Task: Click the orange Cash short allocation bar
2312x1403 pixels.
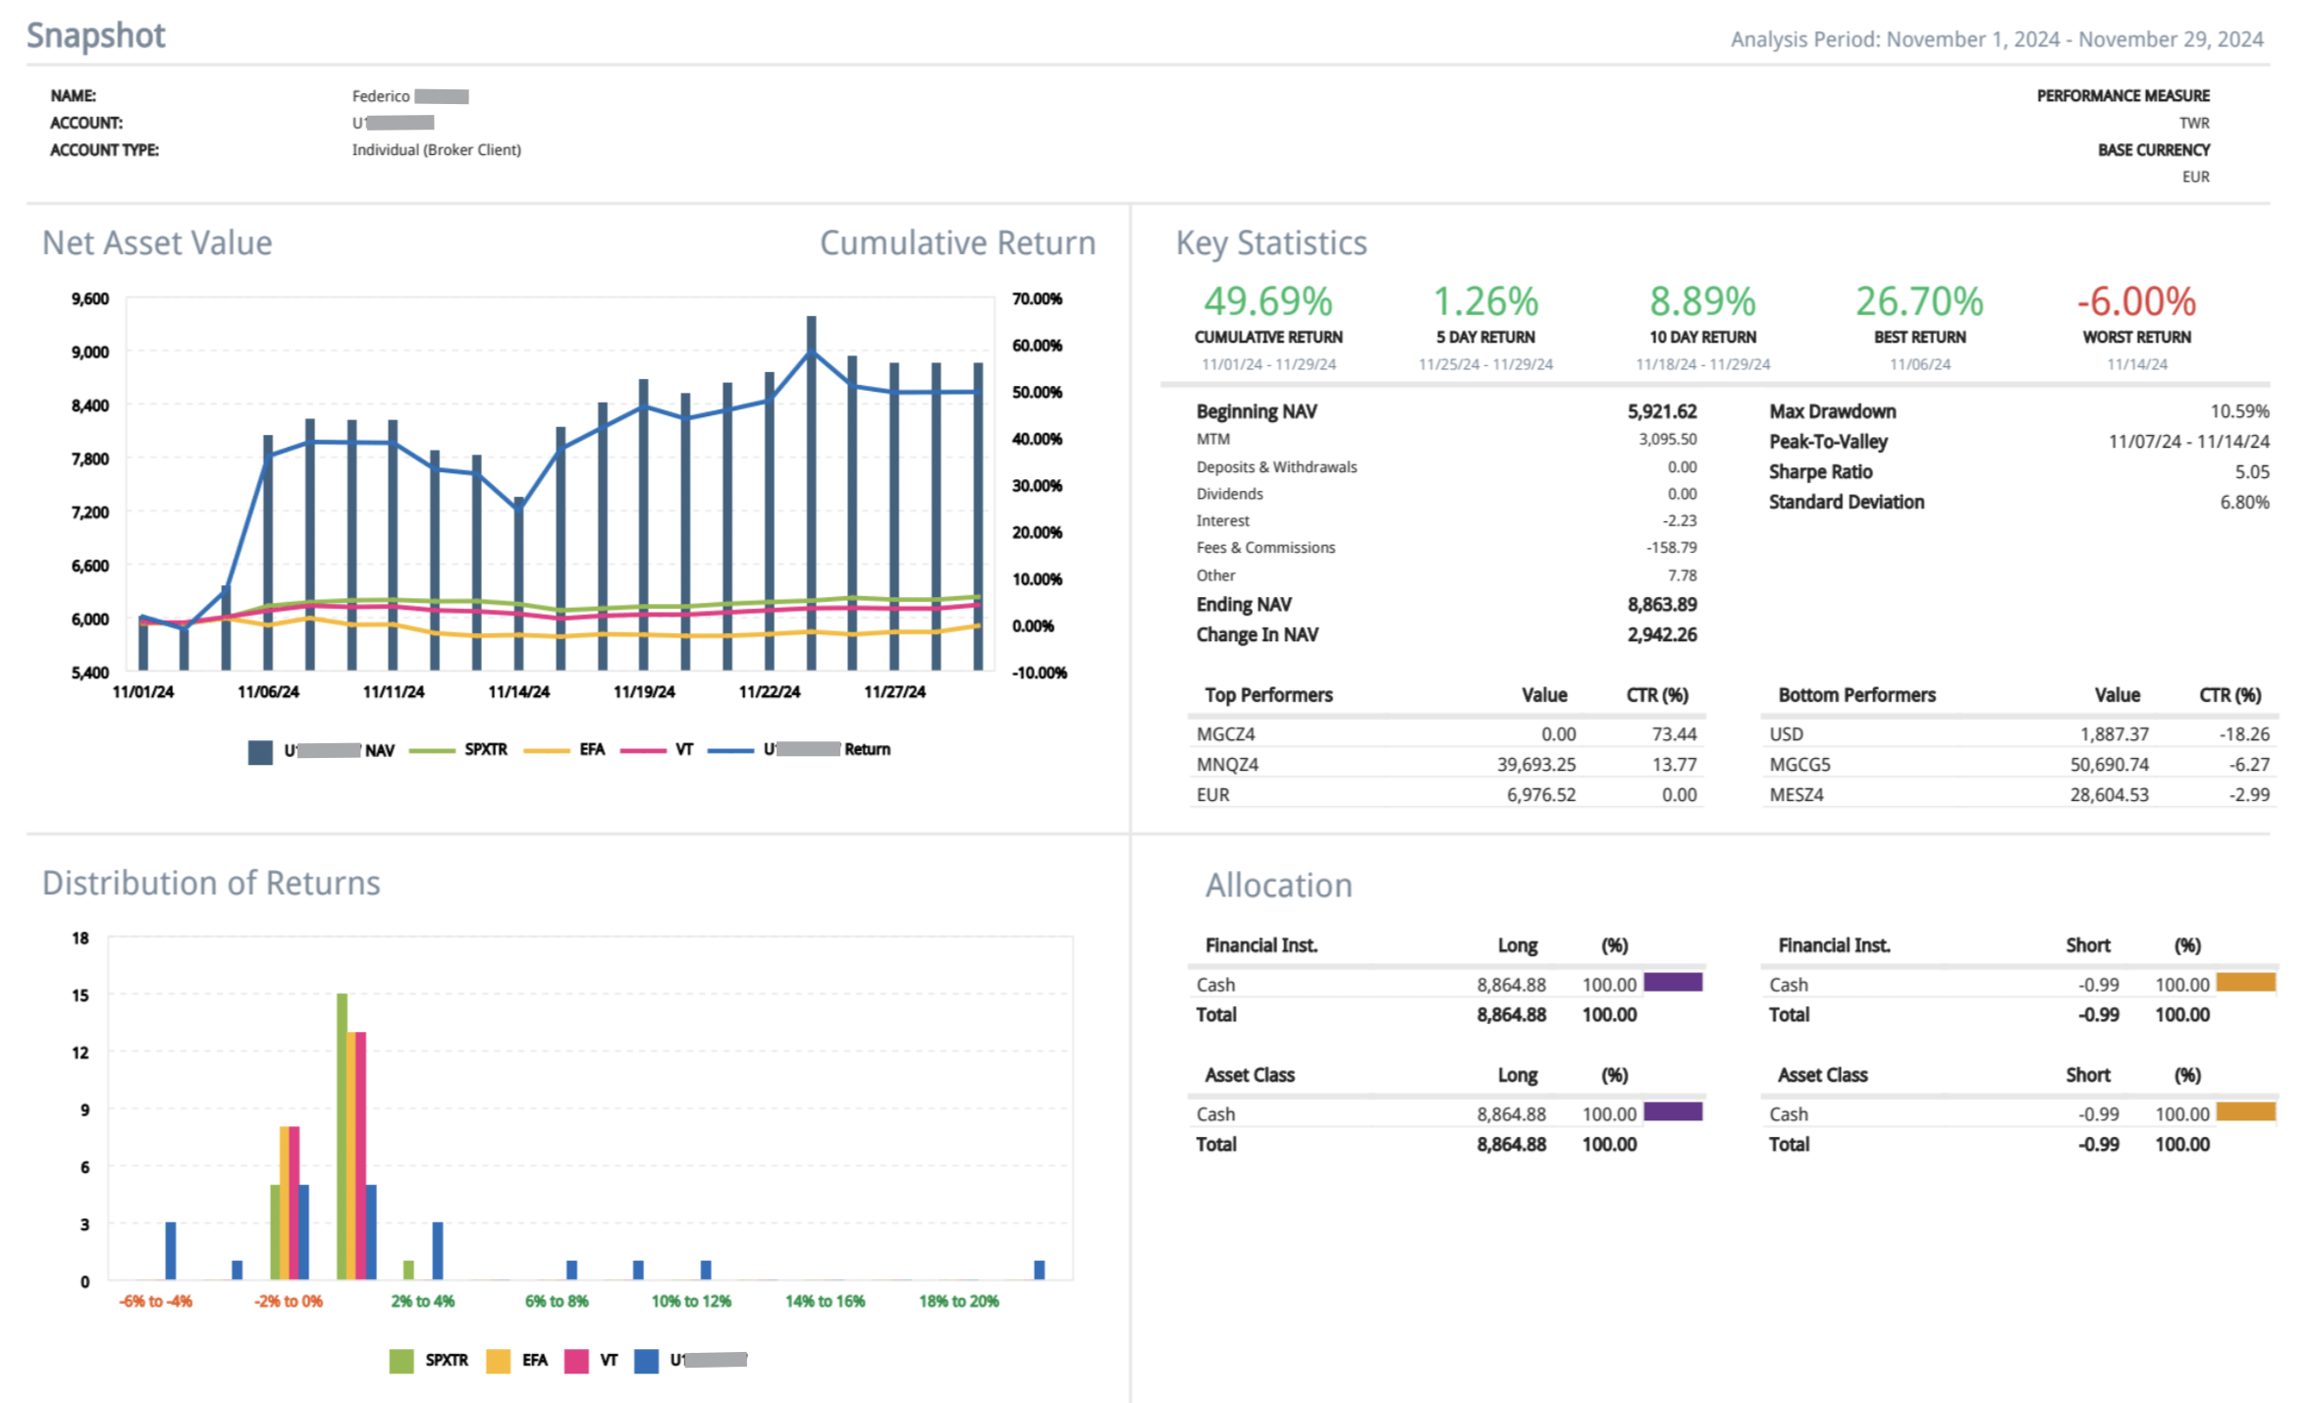Action: tap(2245, 983)
